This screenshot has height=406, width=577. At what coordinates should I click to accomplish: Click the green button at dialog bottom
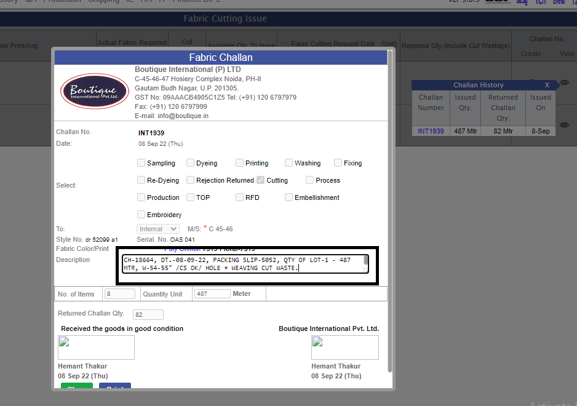[x=76, y=385]
